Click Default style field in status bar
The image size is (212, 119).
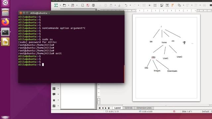(205, 111)
